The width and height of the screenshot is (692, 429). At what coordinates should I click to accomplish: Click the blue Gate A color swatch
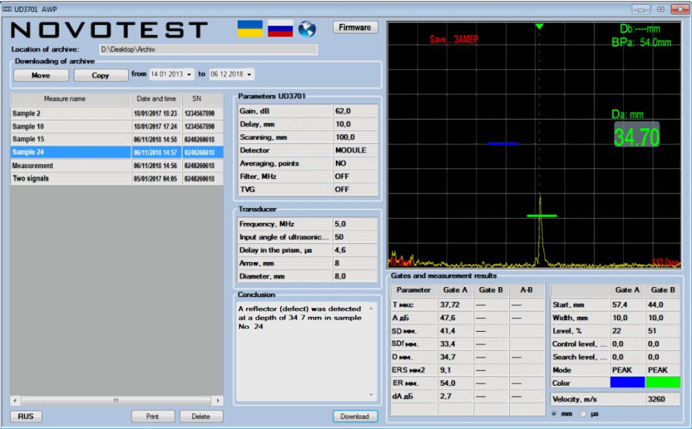tap(627, 383)
